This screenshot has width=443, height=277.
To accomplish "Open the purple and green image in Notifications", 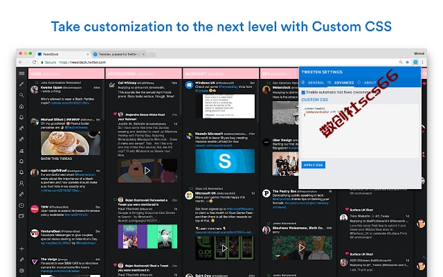I will tap(147, 236).
